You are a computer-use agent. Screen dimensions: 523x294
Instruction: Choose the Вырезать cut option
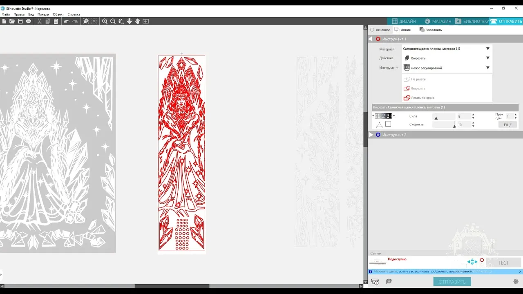pyautogui.click(x=414, y=89)
